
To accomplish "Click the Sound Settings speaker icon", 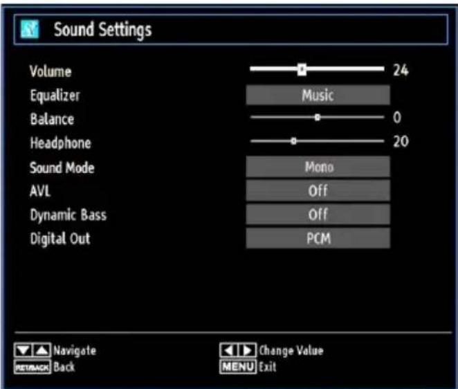I will pyautogui.click(x=30, y=29).
